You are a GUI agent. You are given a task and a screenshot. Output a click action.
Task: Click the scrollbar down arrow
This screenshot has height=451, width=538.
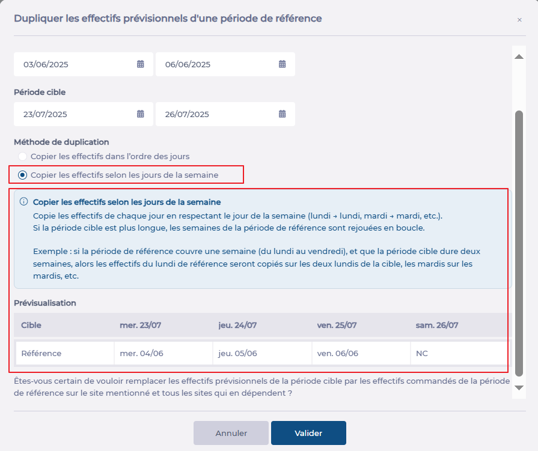click(x=519, y=388)
